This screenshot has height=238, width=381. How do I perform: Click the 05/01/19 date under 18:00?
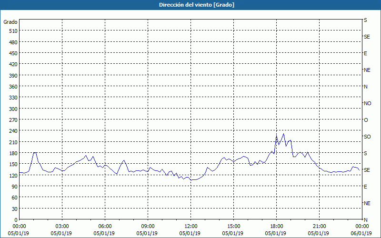[x=276, y=233]
